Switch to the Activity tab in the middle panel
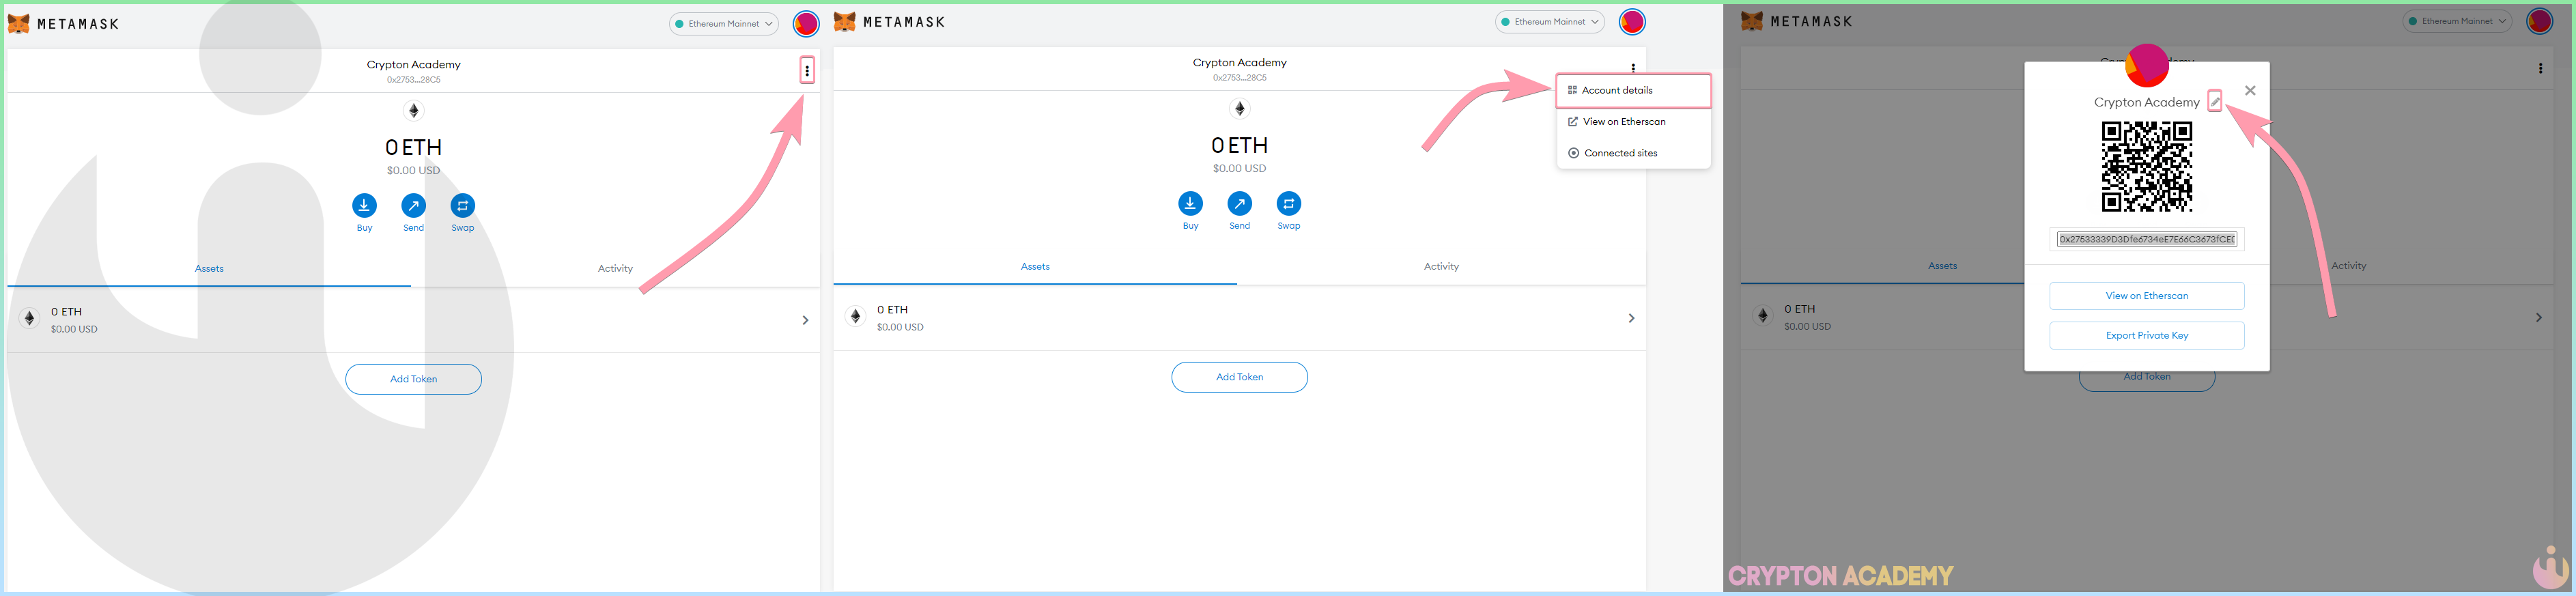 point(1441,266)
